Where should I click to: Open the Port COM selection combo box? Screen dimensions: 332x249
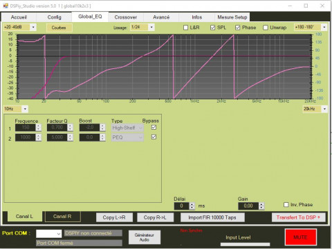pos(48,234)
